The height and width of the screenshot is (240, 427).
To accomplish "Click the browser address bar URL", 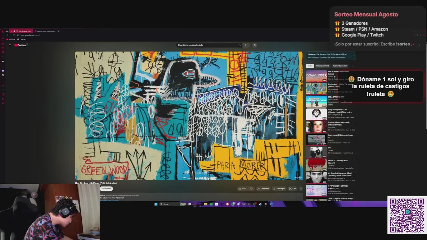I will point(30,35).
